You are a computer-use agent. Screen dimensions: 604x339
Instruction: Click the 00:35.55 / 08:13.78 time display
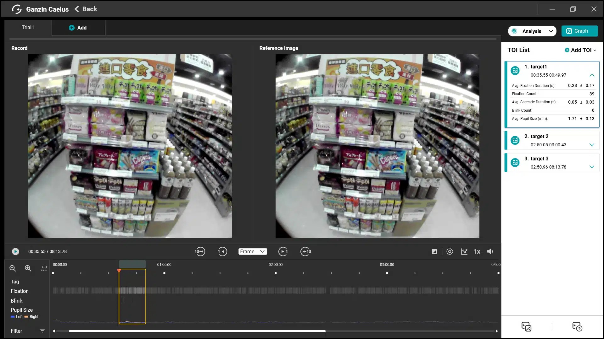48,251
